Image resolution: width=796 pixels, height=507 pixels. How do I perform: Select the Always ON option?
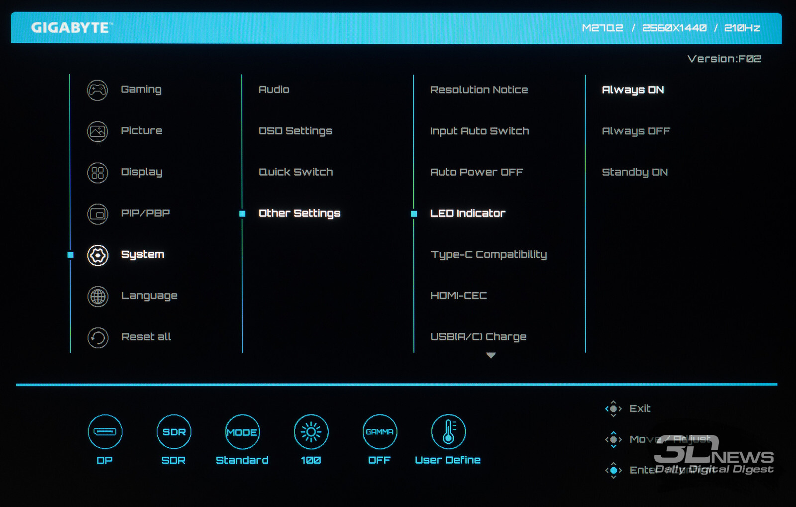tap(632, 90)
